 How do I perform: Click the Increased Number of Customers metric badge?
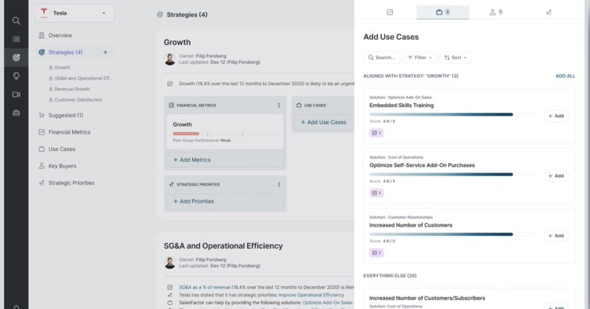(376, 252)
